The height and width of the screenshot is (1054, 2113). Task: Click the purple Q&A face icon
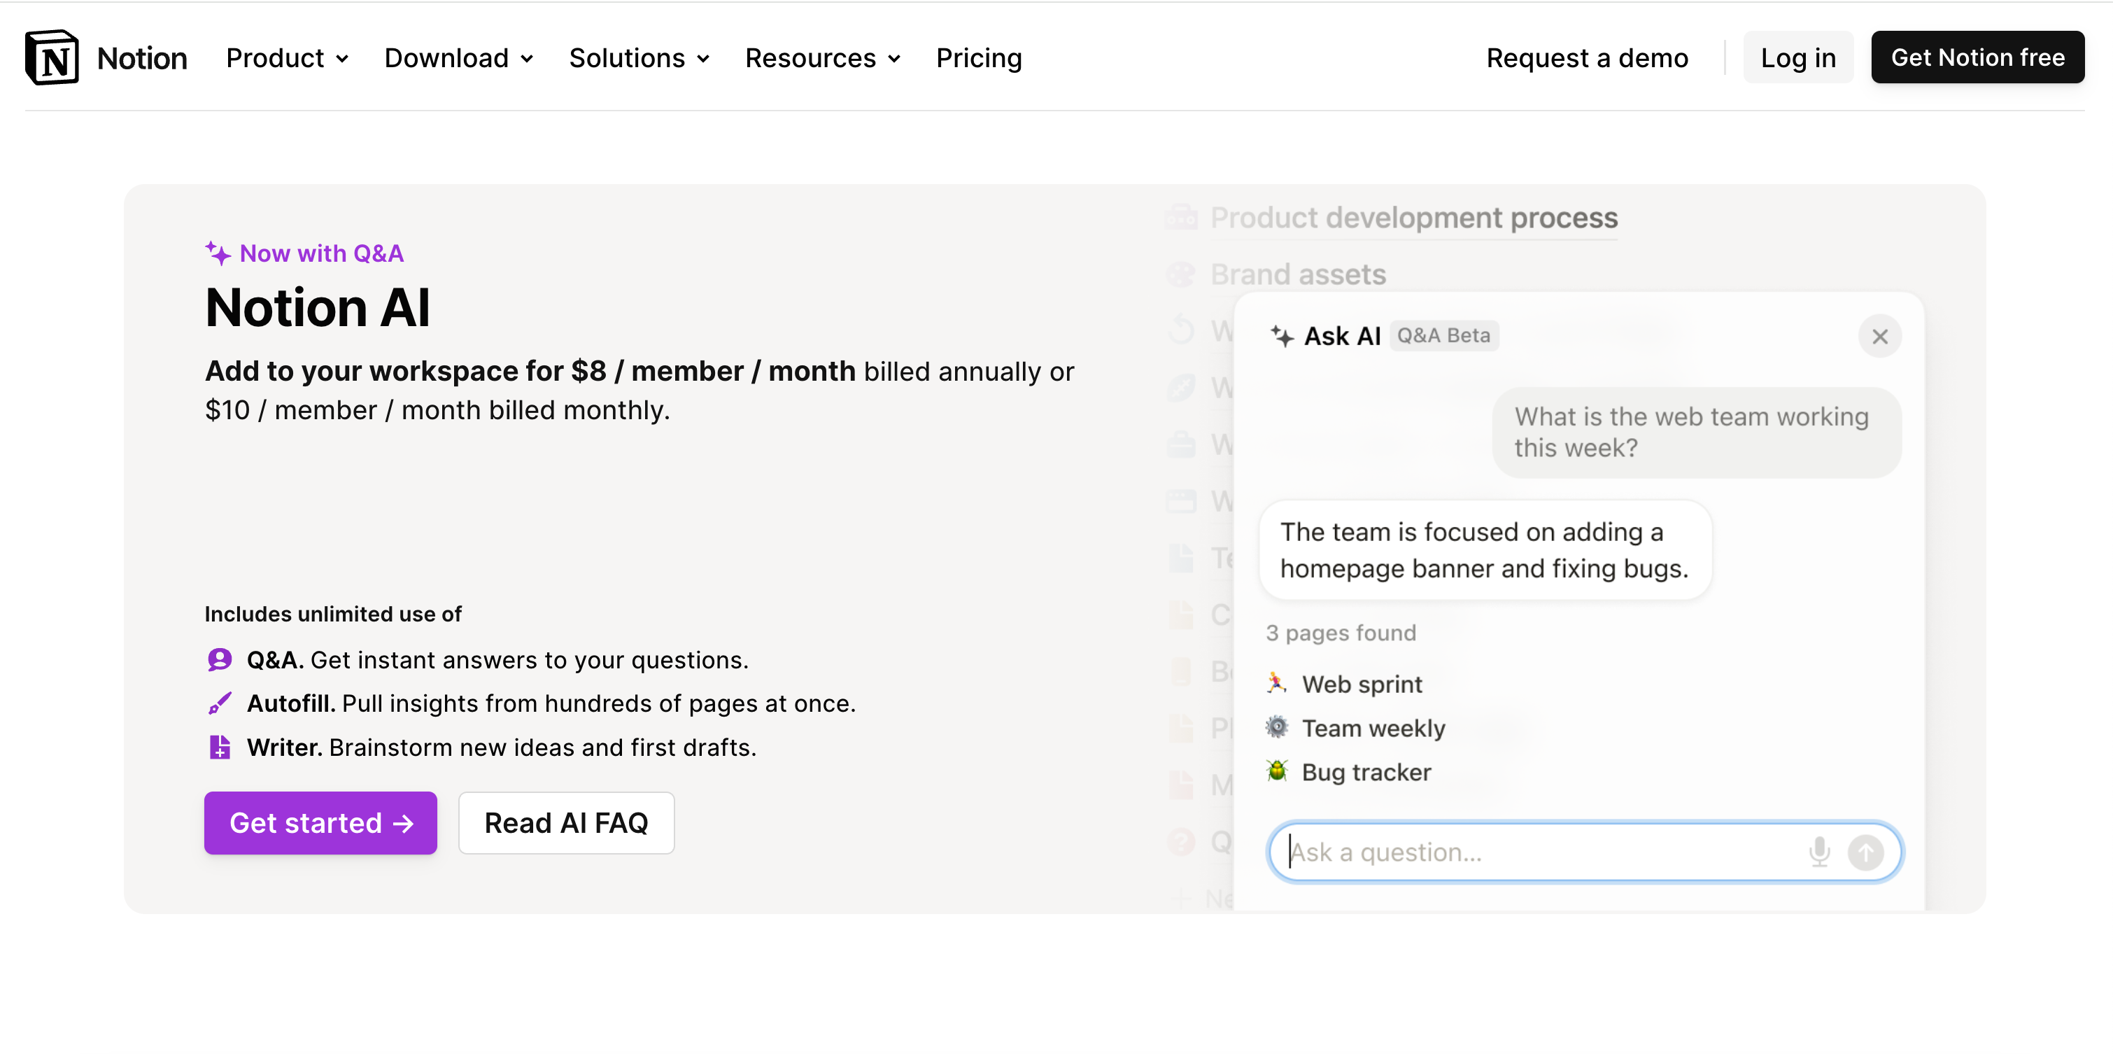219,659
